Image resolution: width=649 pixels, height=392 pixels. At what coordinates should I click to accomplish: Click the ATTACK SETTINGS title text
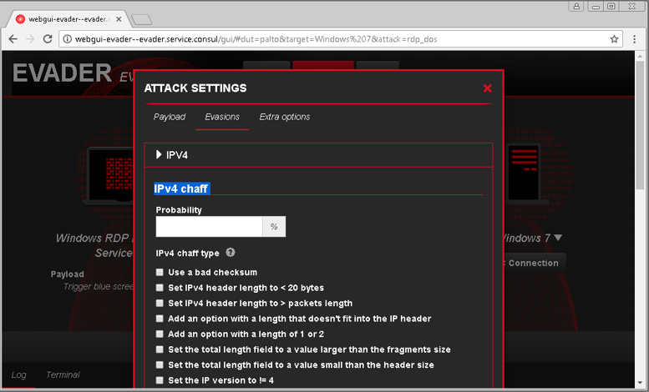coord(195,88)
